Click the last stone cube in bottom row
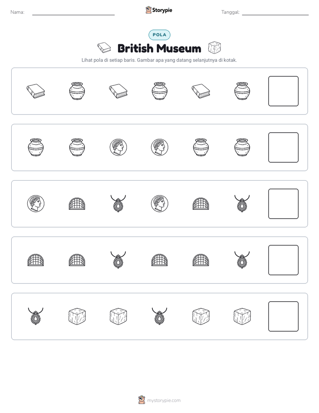Image resolution: width=319 pixels, height=413 pixels. pyautogui.click(x=242, y=316)
